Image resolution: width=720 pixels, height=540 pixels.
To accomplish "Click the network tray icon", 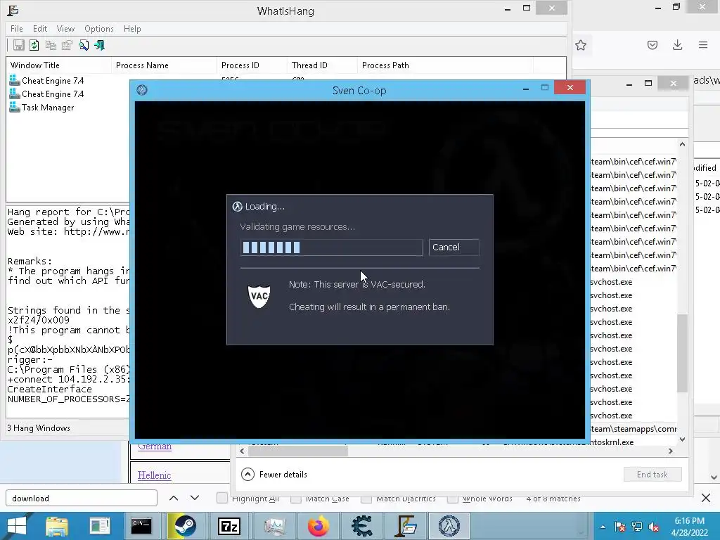I will coord(637,527).
